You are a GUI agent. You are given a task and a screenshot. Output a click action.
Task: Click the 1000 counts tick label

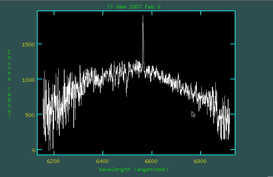coord(28,80)
